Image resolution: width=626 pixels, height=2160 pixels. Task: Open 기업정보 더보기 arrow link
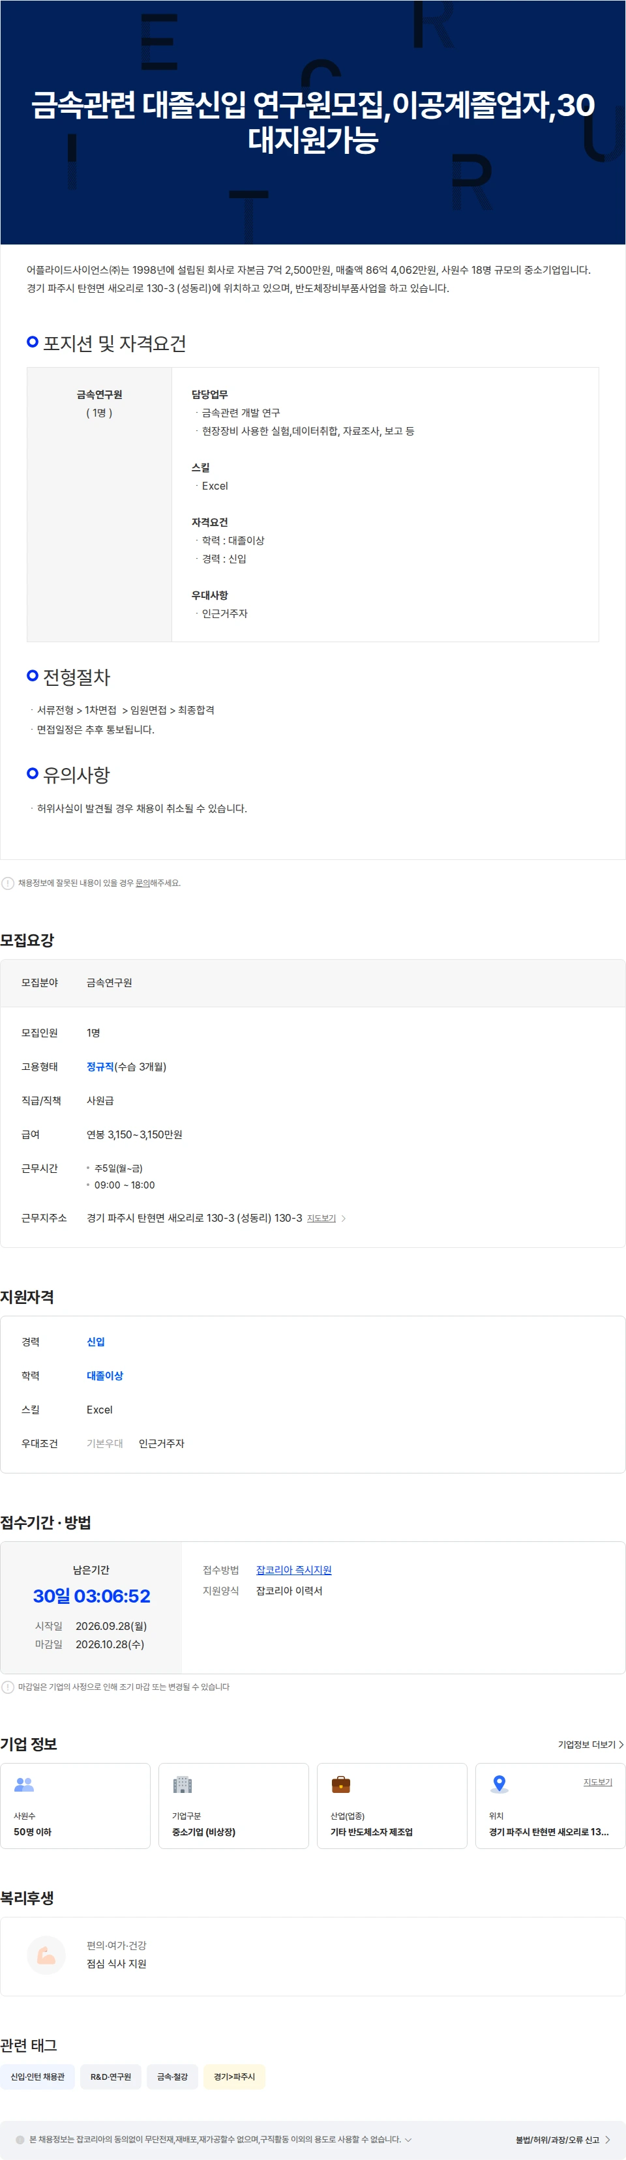click(x=591, y=1744)
